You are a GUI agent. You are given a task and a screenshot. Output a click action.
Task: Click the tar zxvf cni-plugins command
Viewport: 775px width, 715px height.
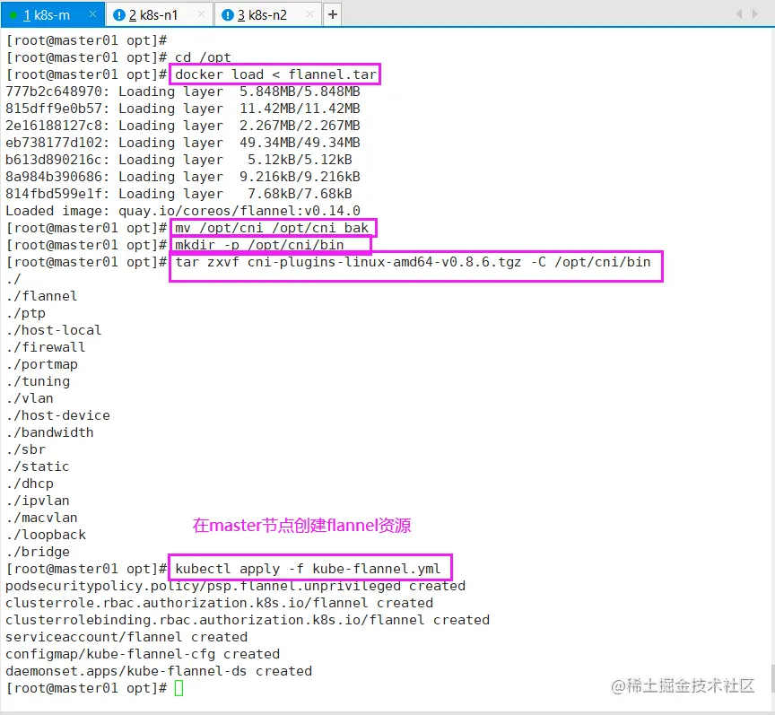413,262
